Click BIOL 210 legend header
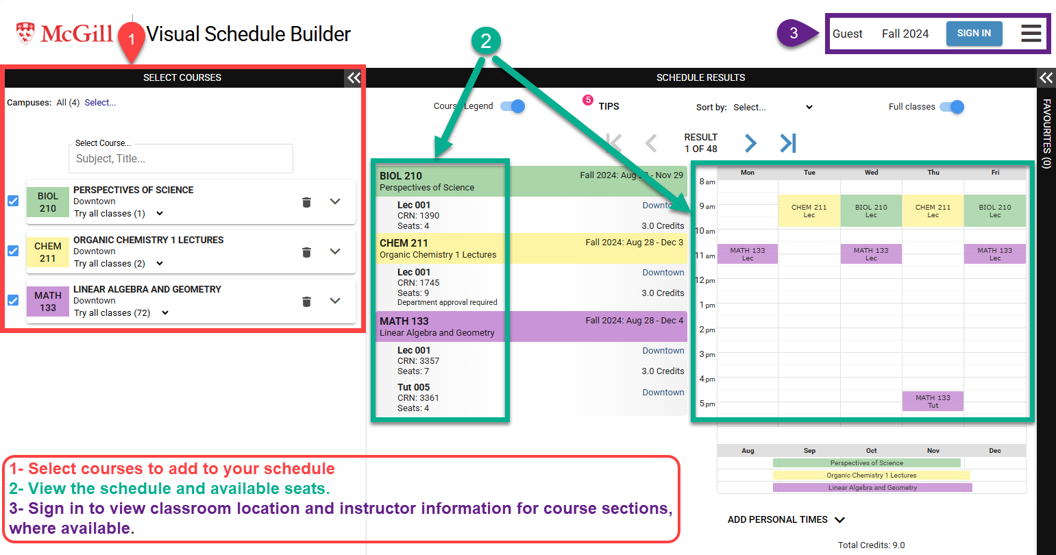This screenshot has height=555, width=1056. 530,182
